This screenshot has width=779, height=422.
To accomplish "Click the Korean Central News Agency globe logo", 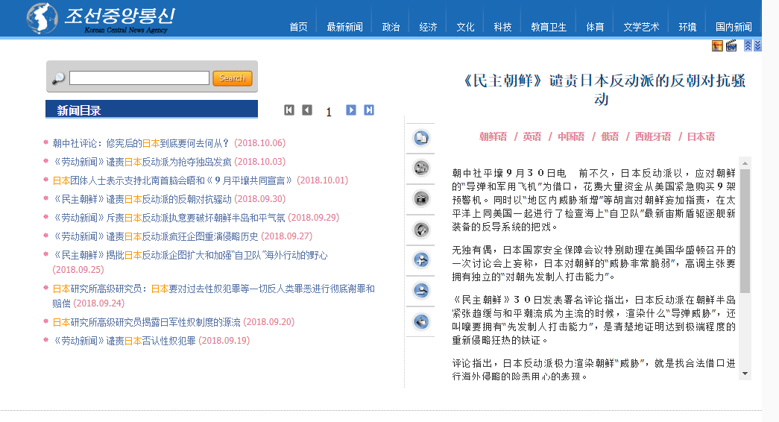I will (42, 19).
